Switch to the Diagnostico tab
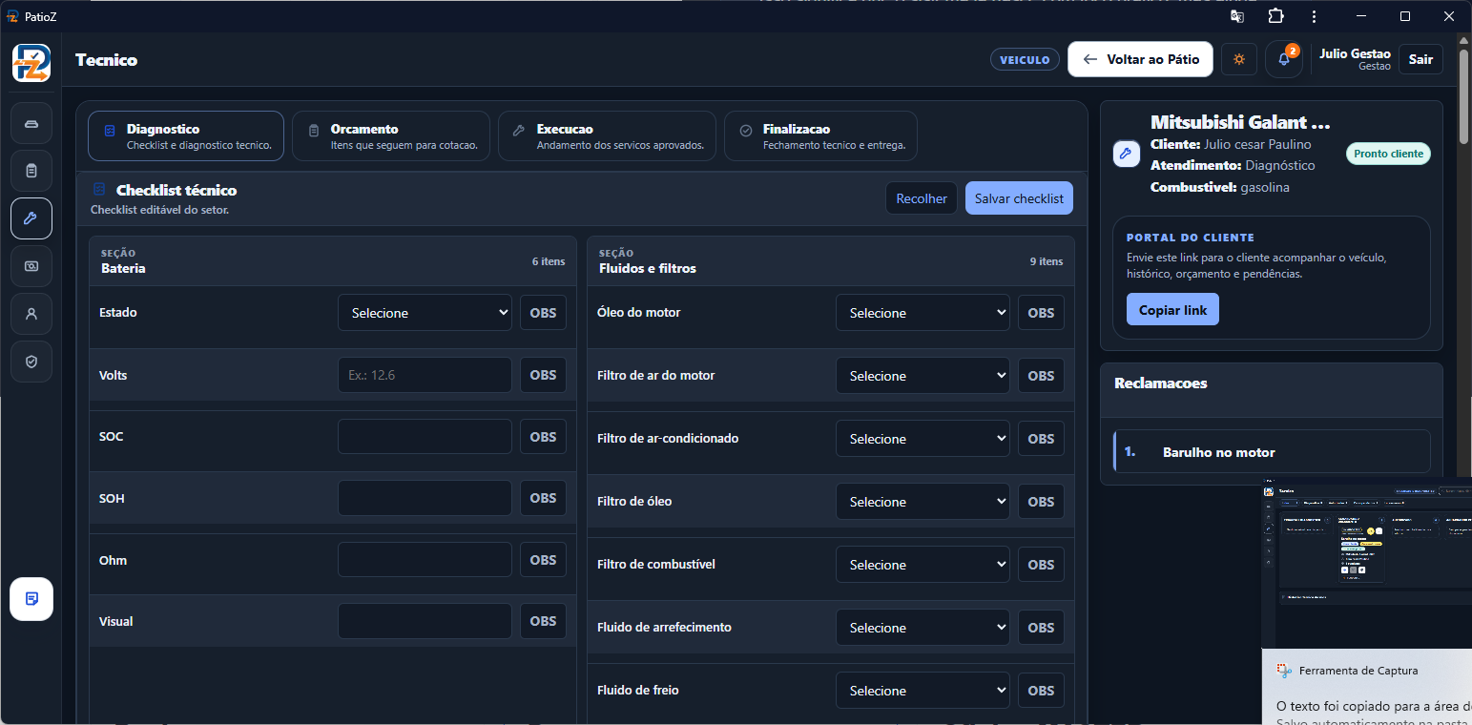Screen dimensions: 1472x725 186,135
